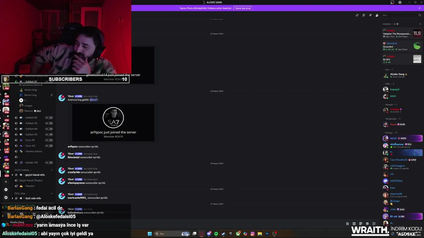424x238 pixels.
Task: Select member ilk insan
Action: click(402, 202)
